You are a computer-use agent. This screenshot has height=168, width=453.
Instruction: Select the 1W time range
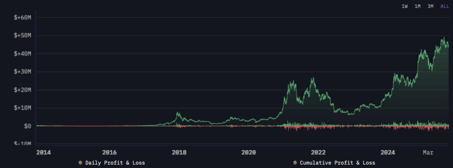[404, 6]
